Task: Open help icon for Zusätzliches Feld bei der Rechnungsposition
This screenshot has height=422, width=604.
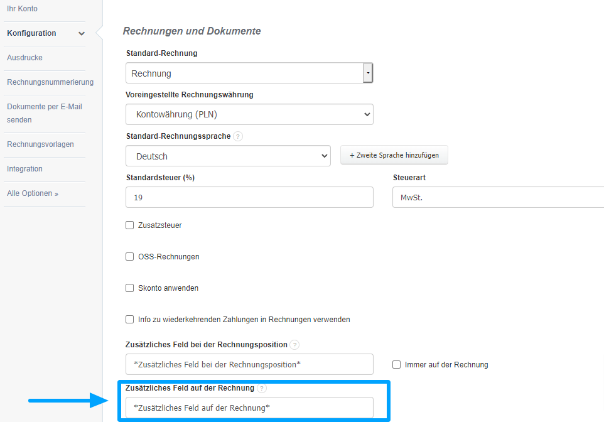Action: 294,345
